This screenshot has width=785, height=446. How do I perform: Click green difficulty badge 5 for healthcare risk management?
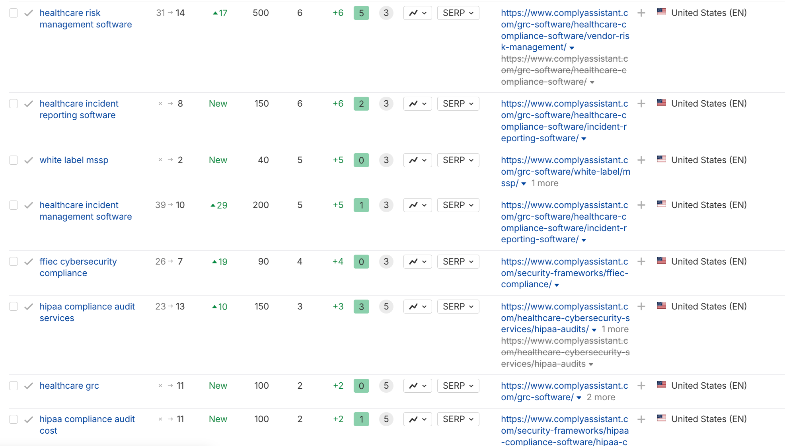pyautogui.click(x=361, y=13)
